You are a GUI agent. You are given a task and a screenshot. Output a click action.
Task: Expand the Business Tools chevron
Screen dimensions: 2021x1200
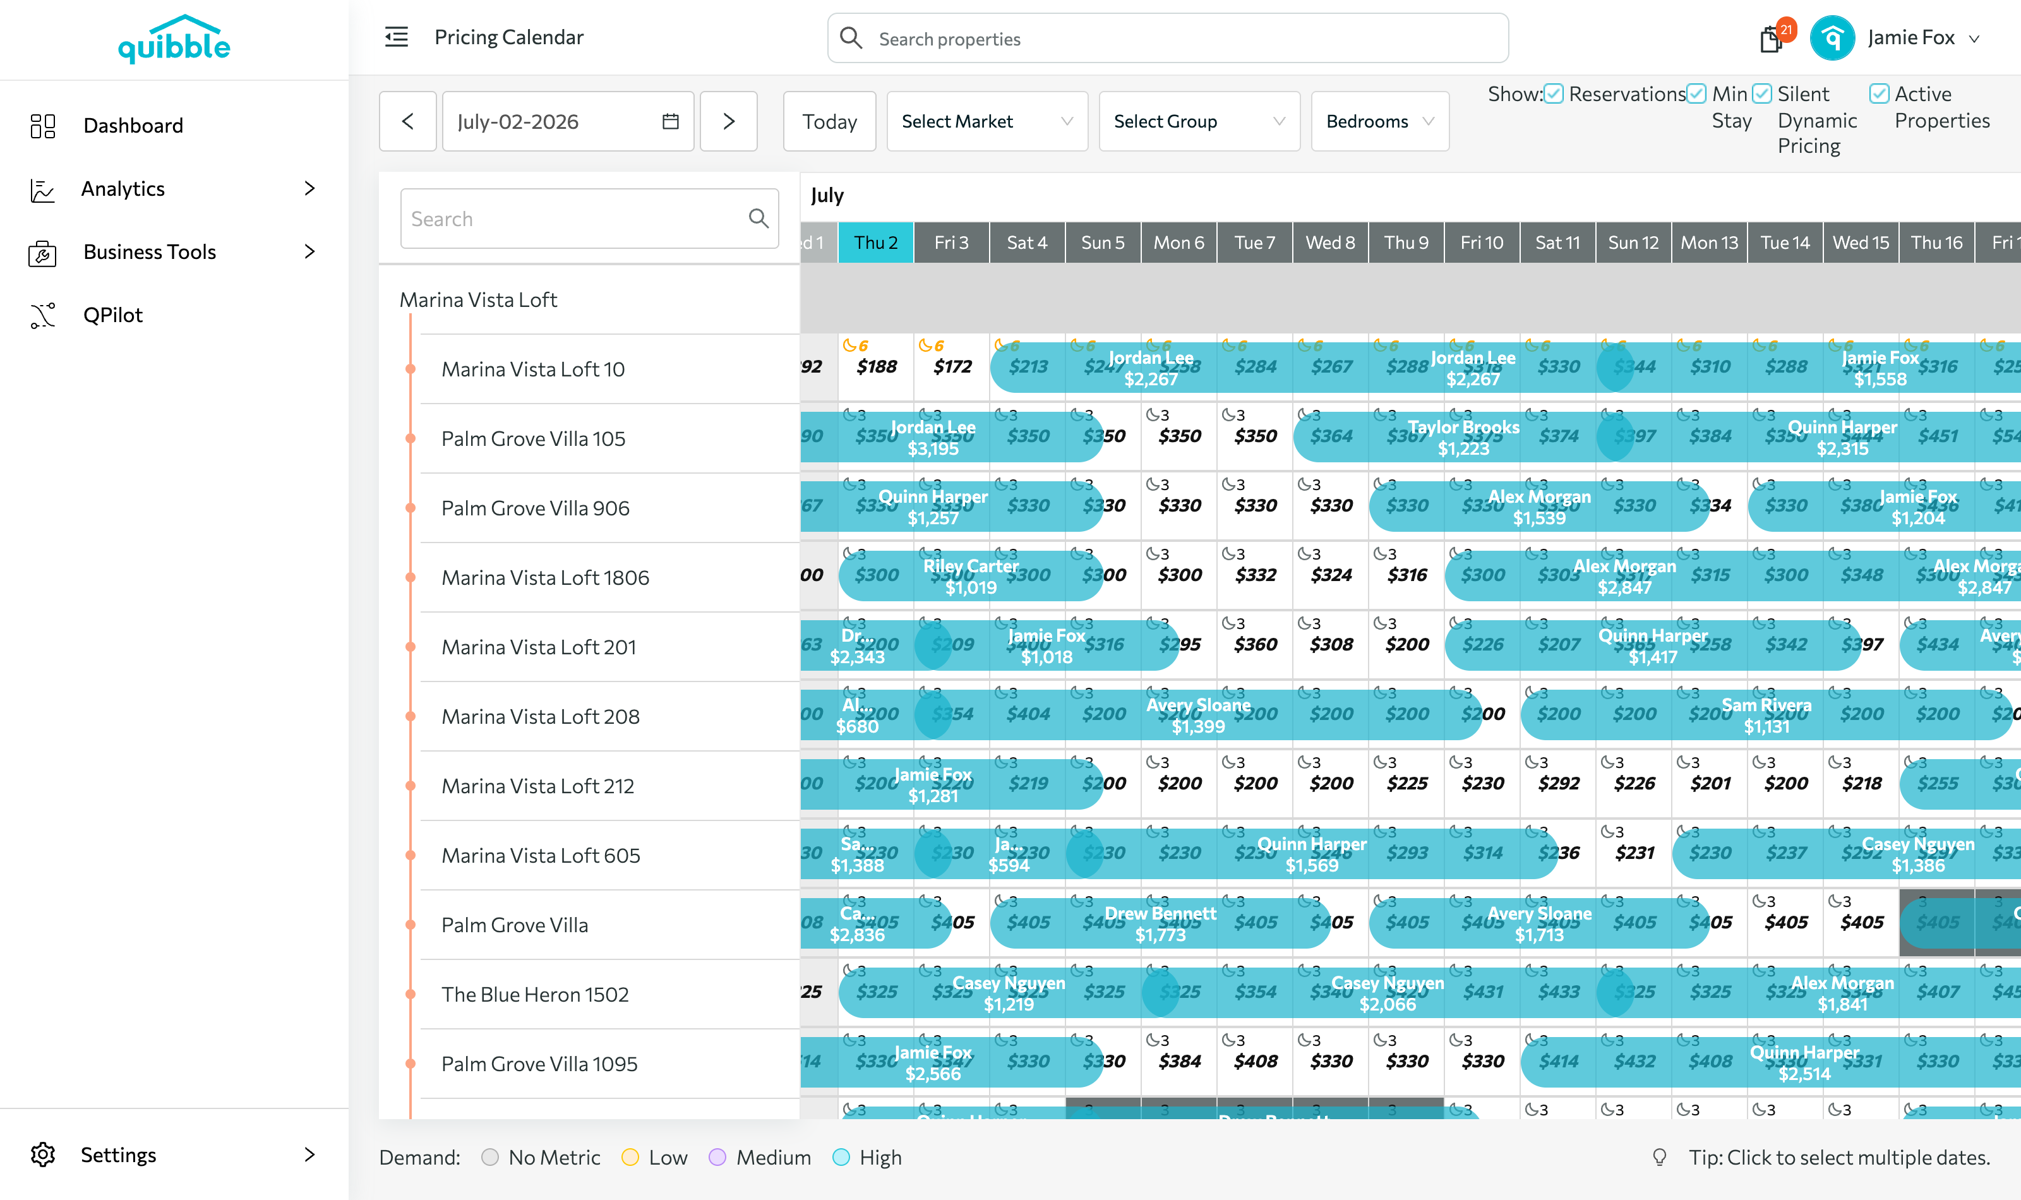click(x=309, y=251)
